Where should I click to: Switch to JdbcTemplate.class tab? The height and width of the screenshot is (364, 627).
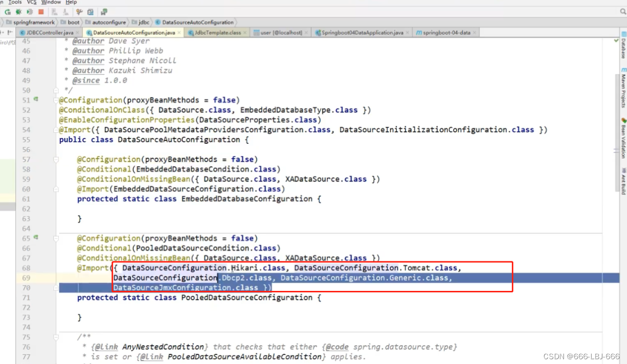tap(216, 32)
